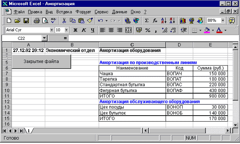This screenshot has width=240, height=144.
Task: Paste from clipboard icon
Action: point(81,20)
